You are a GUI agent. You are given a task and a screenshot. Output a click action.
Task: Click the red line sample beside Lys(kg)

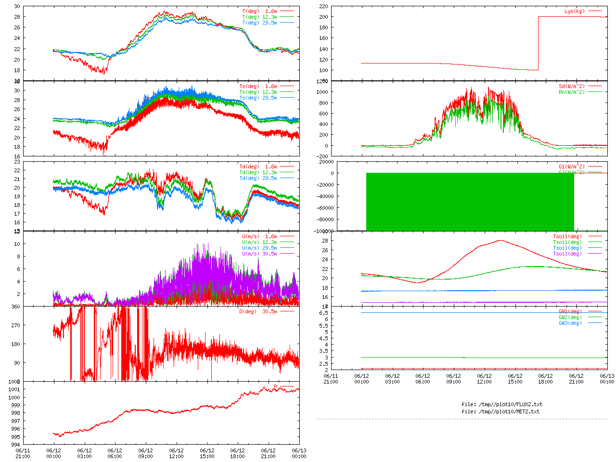click(594, 11)
